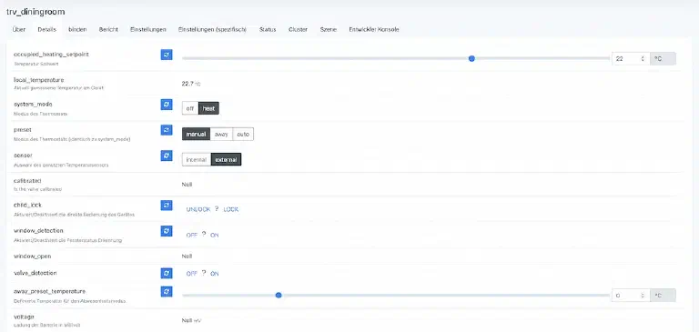The image size is (699, 332).
Task: Open the Szene tab
Action: tap(328, 29)
